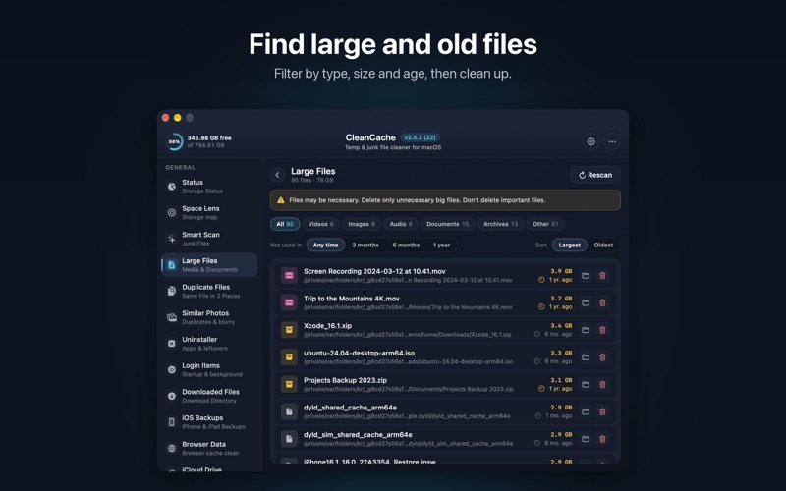
Task: Click dyld_shared_cache_arm64e document icon
Action: click(289, 411)
